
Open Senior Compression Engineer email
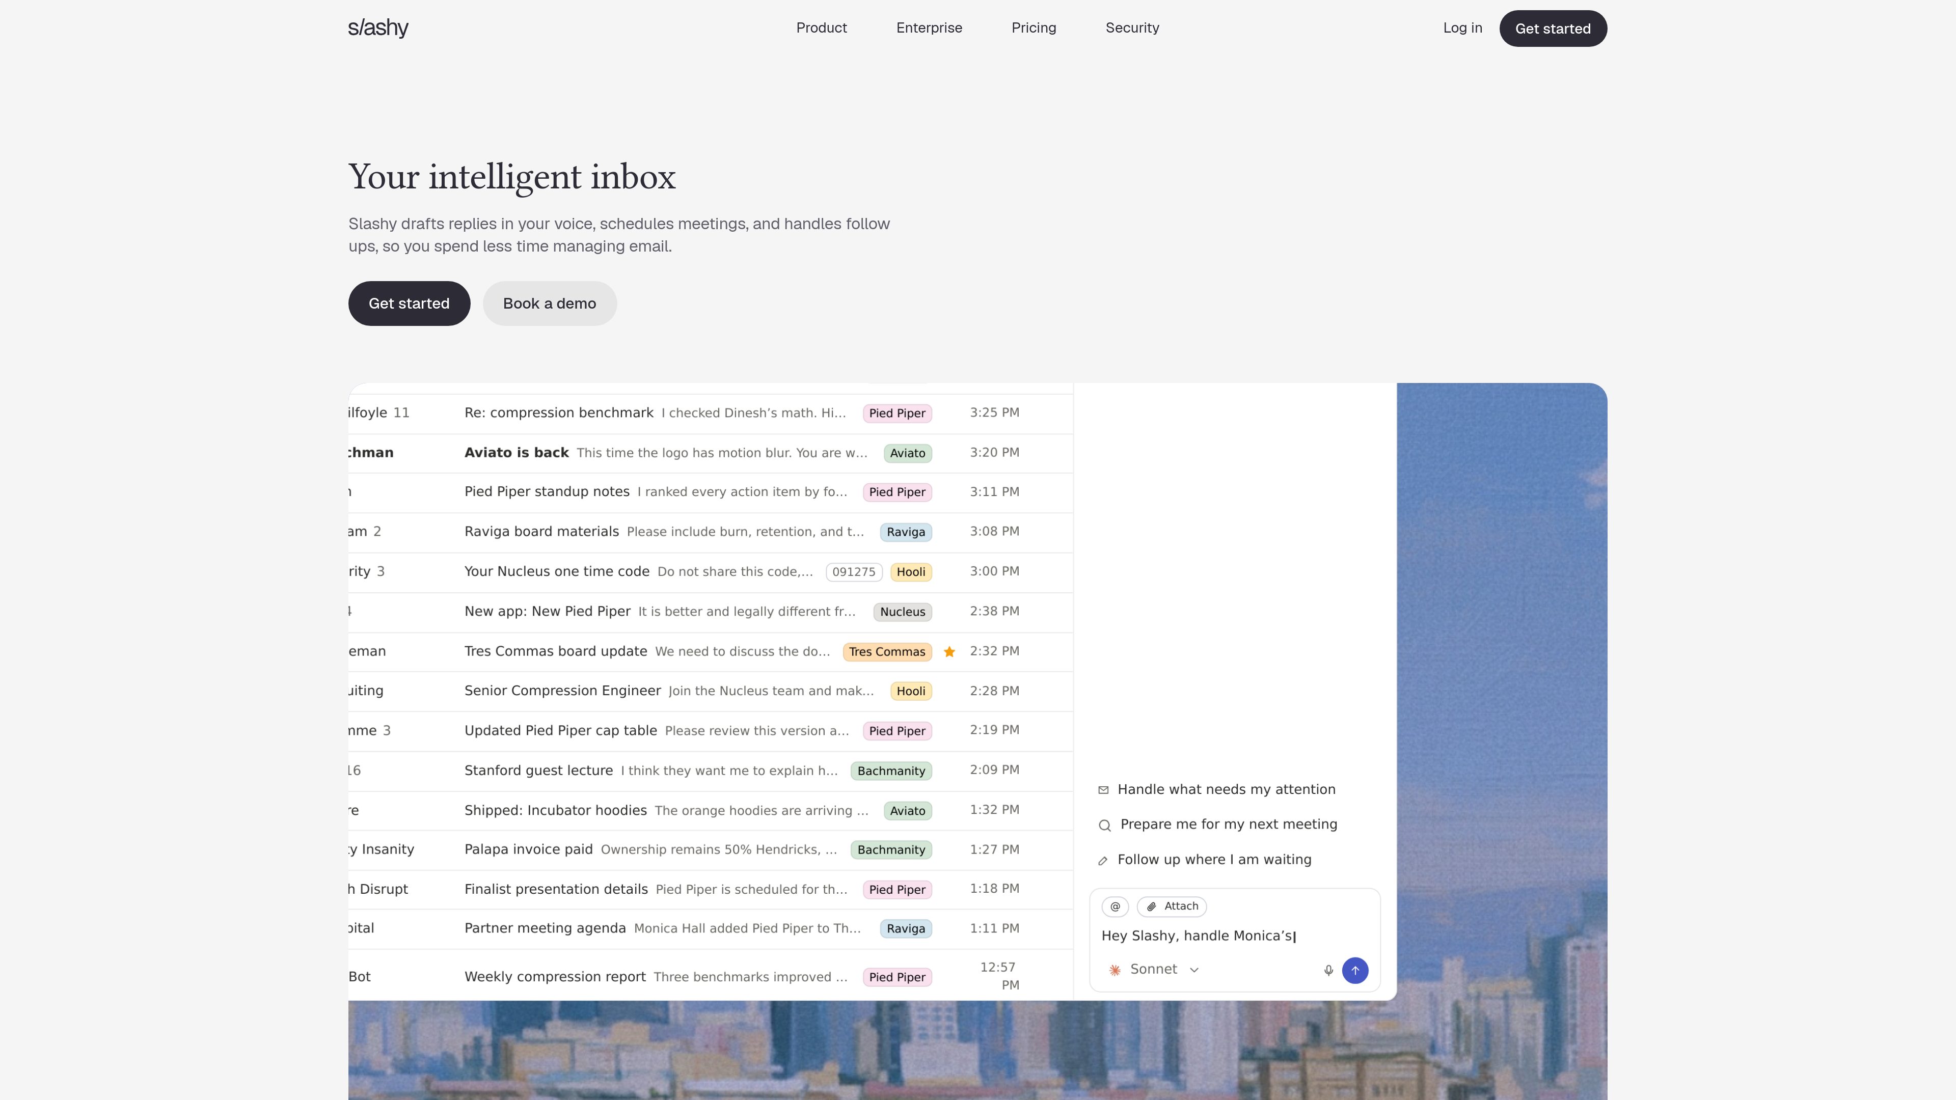(711, 692)
